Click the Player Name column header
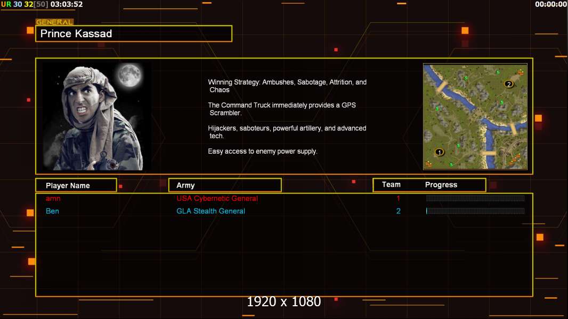Image resolution: width=568 pixels, height=319 pixels. pos(76,186)
